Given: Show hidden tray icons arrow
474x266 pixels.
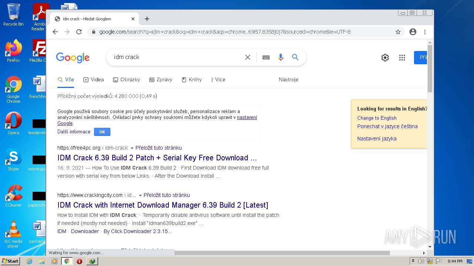Looking at the screenshot, I should pos(413,261).
